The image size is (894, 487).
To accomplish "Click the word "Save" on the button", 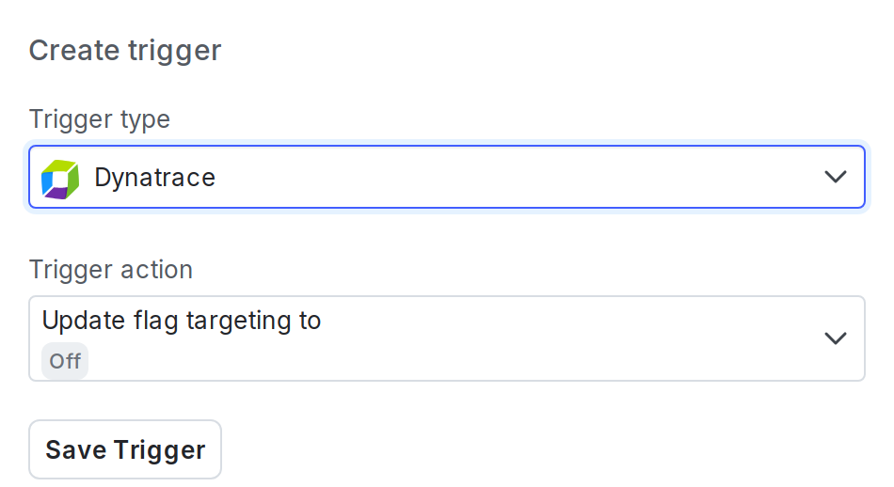I will tap(75, 450).
